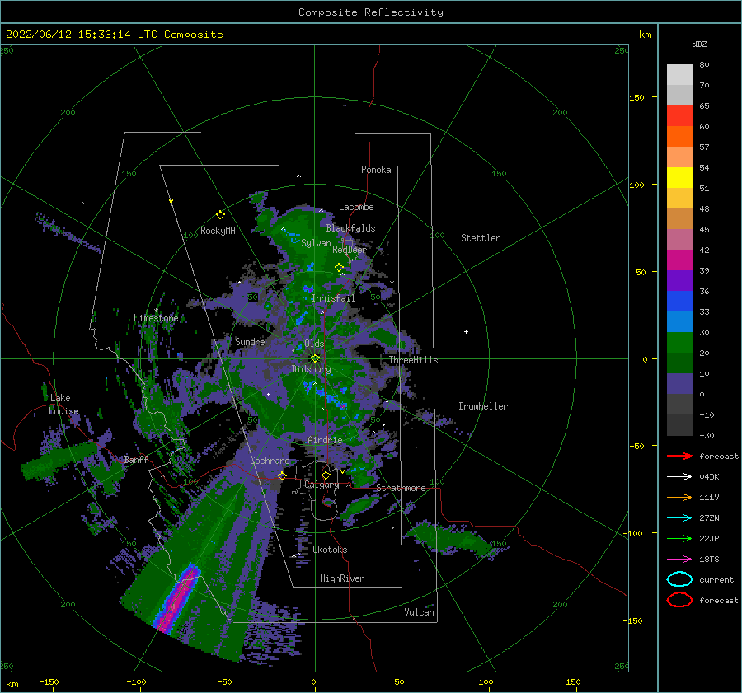Screen dimensions: 742x693
Task: Click the Calgary city label
Action: coord(322,485)
